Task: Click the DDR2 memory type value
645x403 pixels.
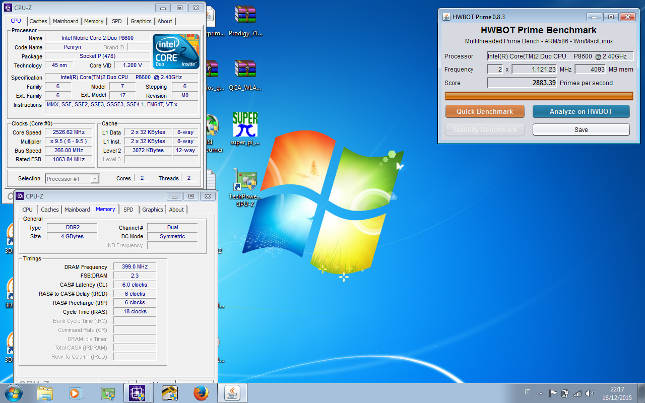Action: [x=73, y=227]
